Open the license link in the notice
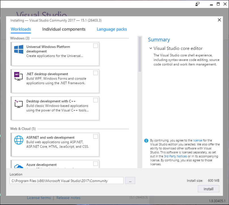This screenshot has width=229, height=205. 198,140
